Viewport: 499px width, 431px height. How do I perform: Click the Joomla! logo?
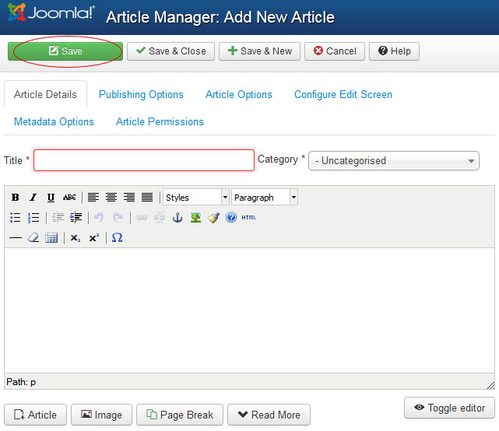51,12
